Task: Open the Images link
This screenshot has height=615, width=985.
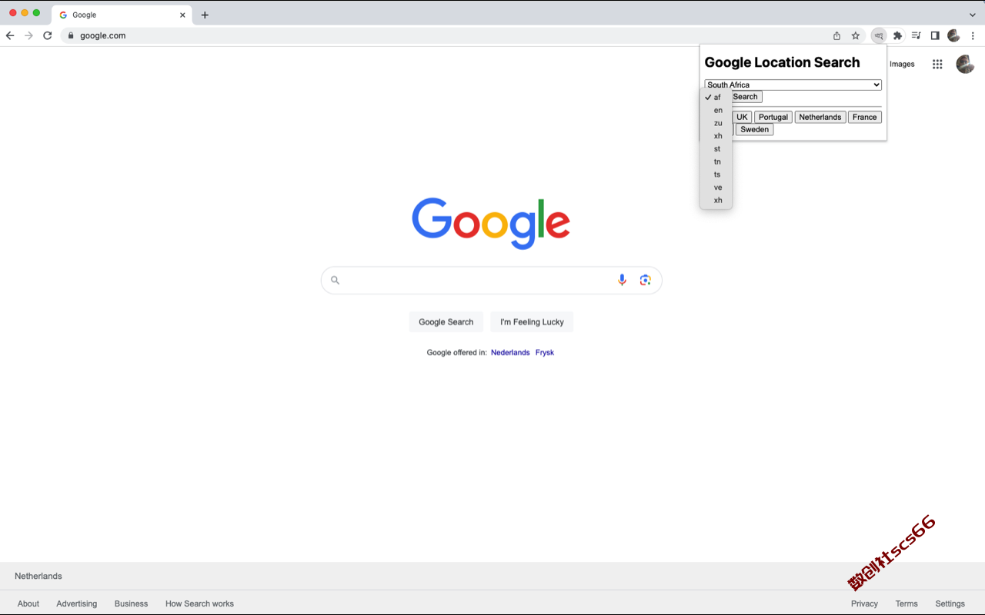Action: [x=902, y=65]
